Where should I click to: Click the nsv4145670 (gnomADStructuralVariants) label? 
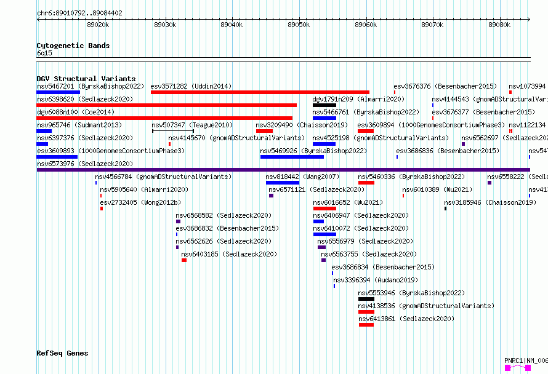tap(236, 138)
